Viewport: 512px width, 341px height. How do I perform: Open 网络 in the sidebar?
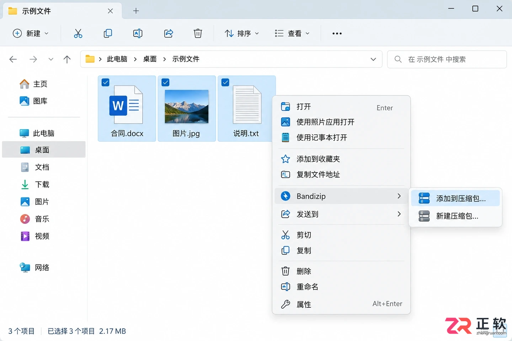coord(35,267)
